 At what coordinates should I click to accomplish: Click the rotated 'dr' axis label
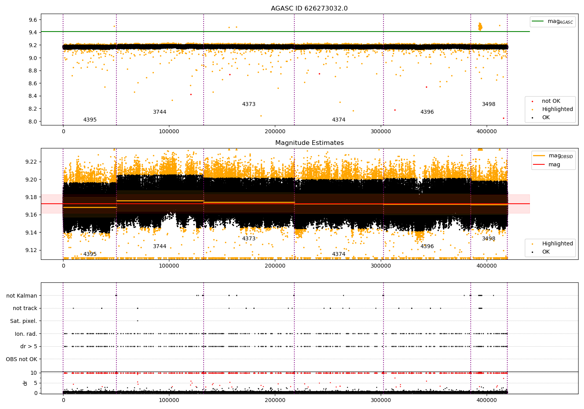point(25,383)
